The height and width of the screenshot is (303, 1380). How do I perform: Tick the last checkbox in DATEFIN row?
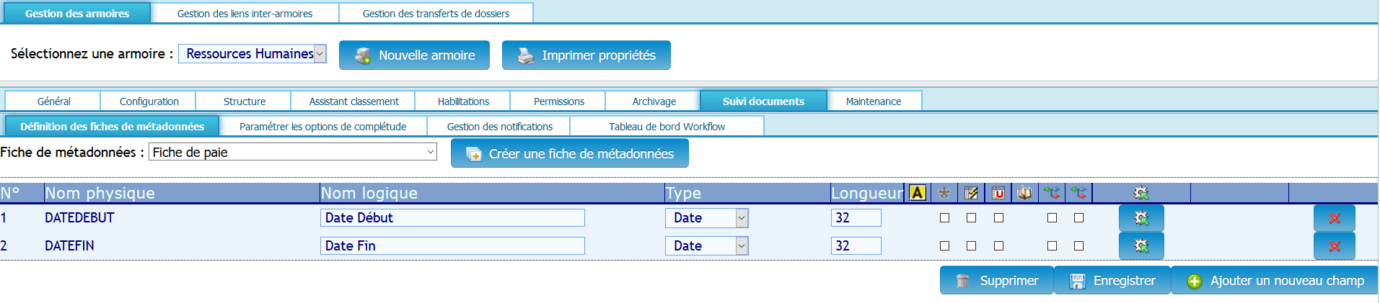click(1078, 246)
